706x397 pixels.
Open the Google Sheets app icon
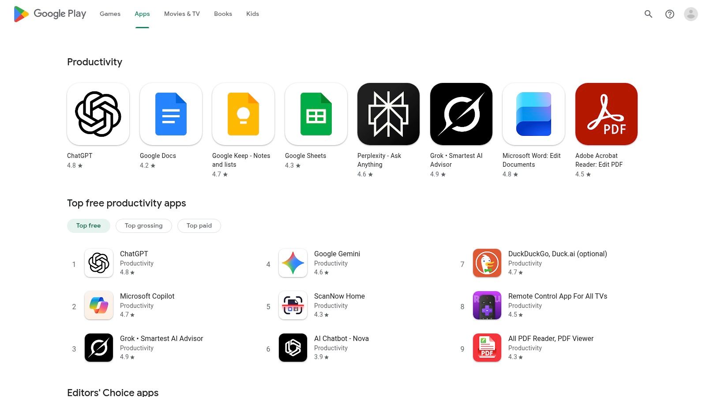pos(316,114)
